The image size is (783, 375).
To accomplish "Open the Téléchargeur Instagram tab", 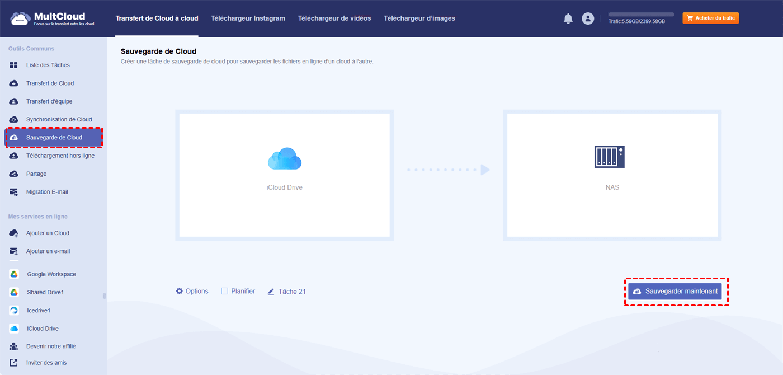I will (x=248, y=18).
